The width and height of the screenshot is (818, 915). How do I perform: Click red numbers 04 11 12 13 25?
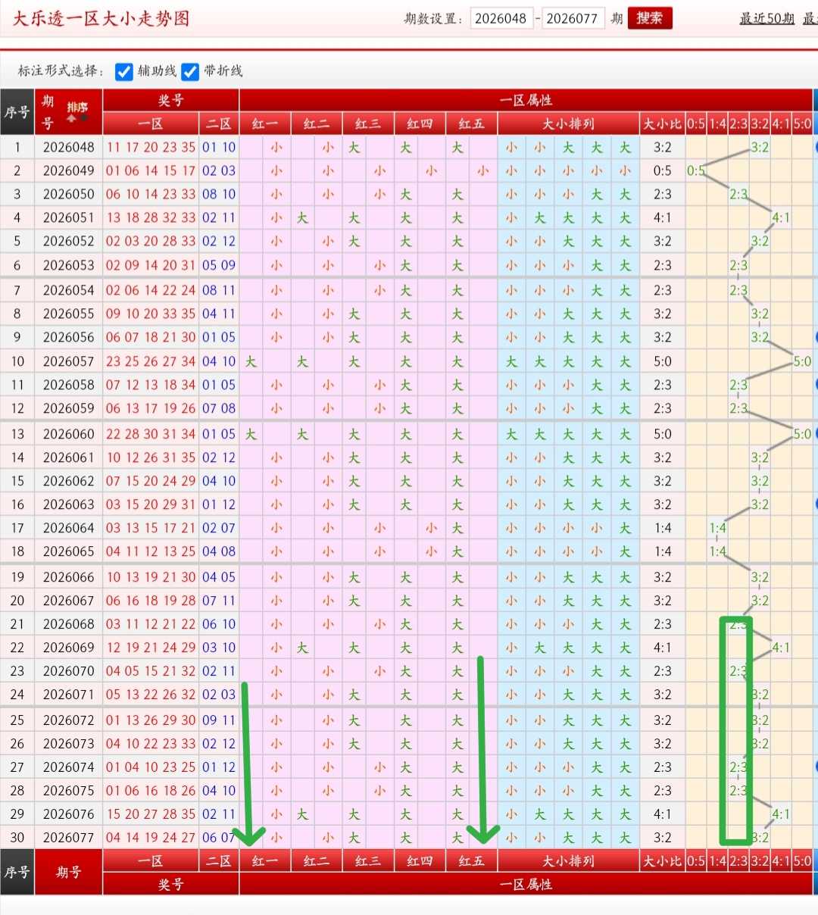[151, 551]
